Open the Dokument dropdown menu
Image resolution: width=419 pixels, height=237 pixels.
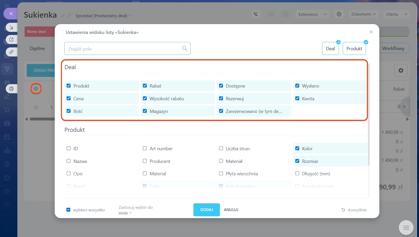point(363,14)
